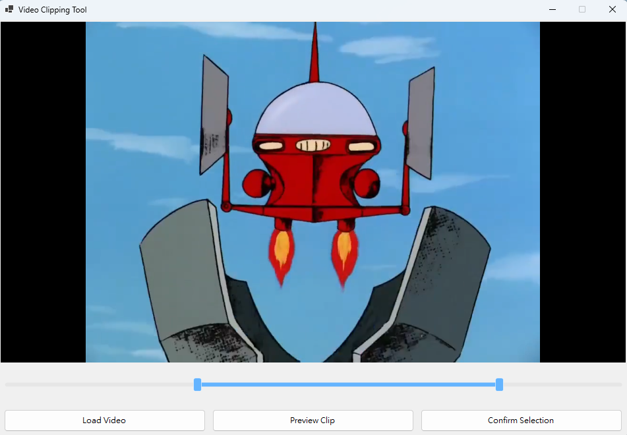Viewport: 627px width, 435px height.
Task: Click the blue selected range track
Action: pyautogui.click(x=348, y=385)
